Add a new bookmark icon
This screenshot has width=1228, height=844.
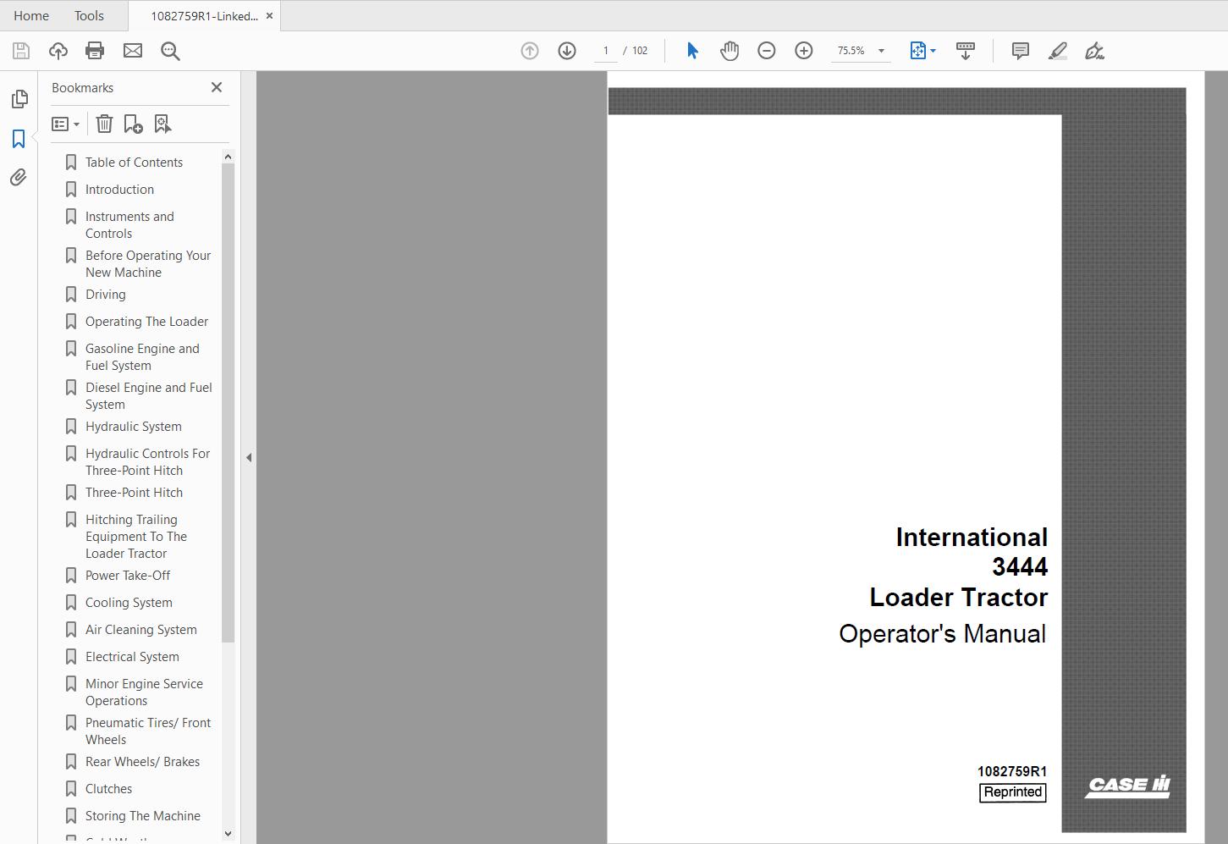coord(133,124)
